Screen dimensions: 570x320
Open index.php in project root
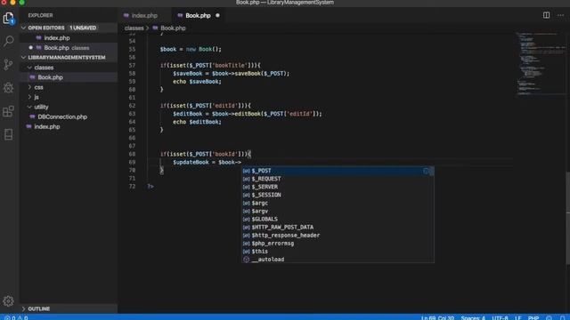click(47, 126)
